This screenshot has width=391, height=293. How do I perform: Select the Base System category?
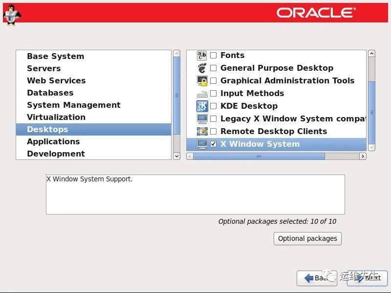point(93,56)
